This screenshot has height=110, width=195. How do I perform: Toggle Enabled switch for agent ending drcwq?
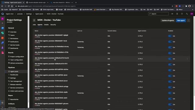(x=170, y=47)
